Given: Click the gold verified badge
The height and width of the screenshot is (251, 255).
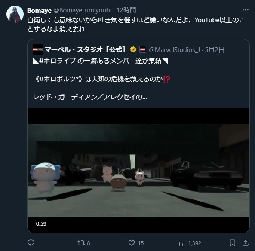Looking at the screenshot, I should (x=133, y=49).
